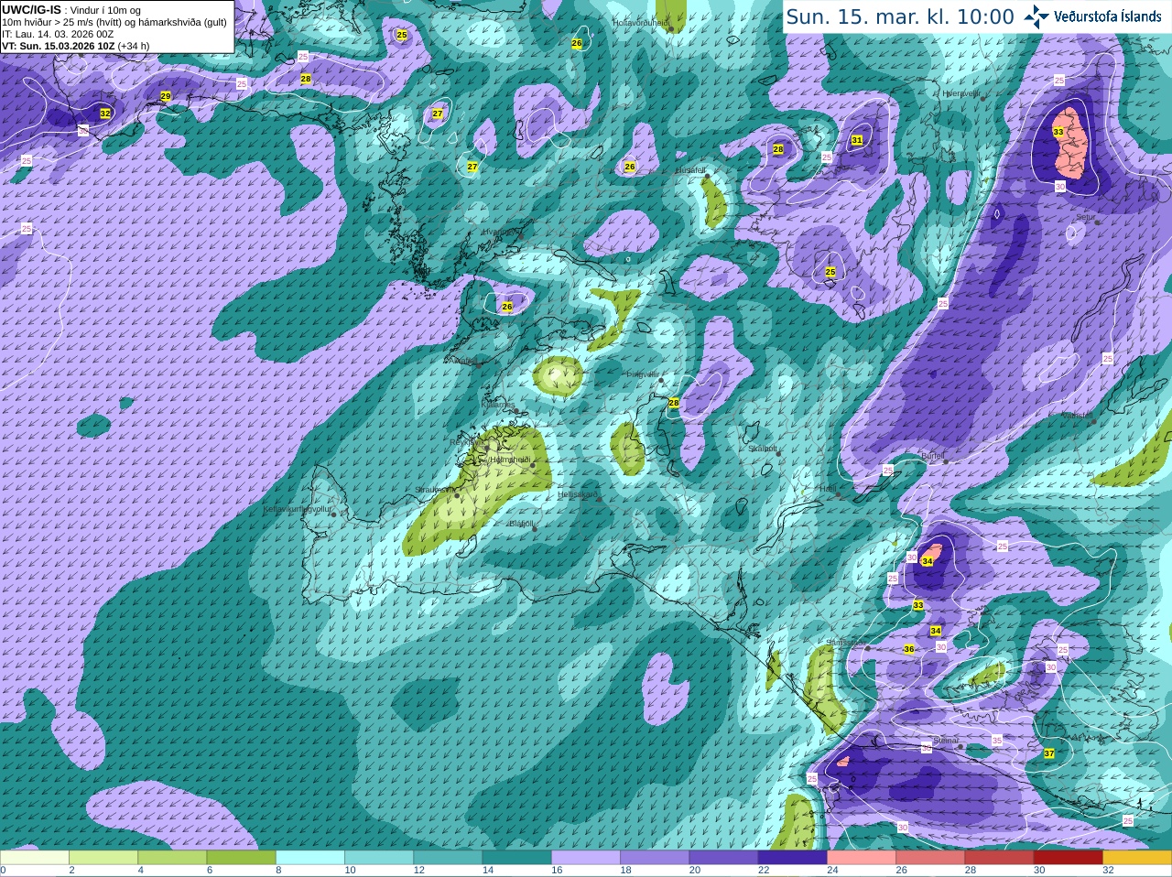Click the yellow gust maximum label 36
1172x877 pixels.
coord(909,649)
